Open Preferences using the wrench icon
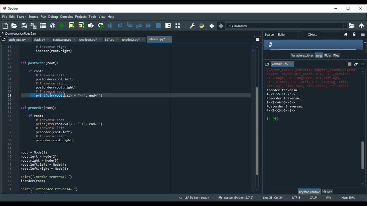This screenshot has width=367, height=206. [x=192, y=26]
